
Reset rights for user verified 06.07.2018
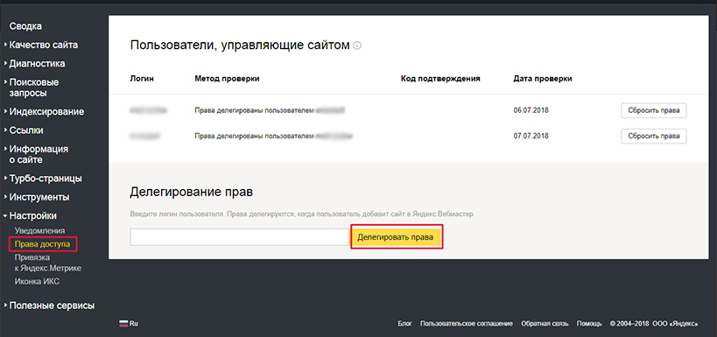[653, 110]
